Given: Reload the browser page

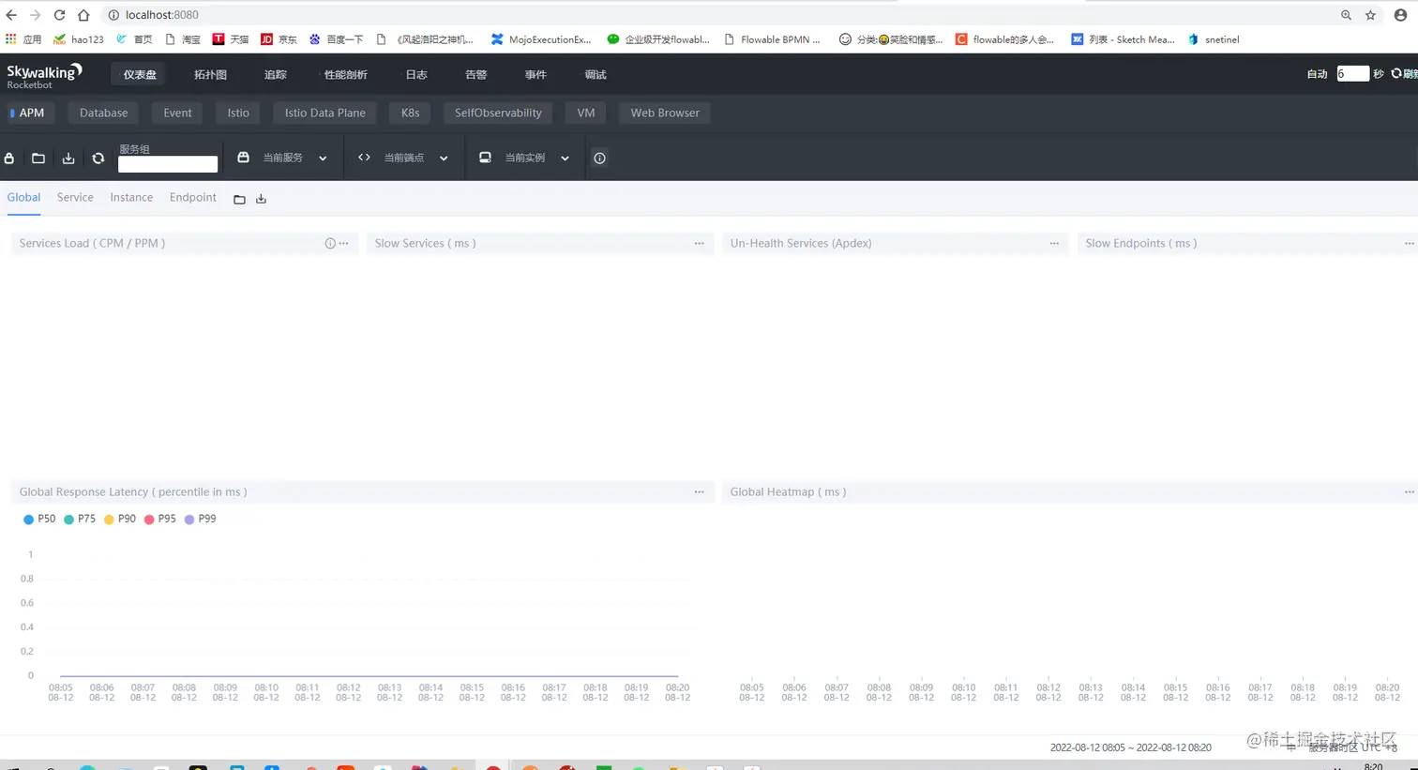Looking at the screenshot, I should (59, 15).
